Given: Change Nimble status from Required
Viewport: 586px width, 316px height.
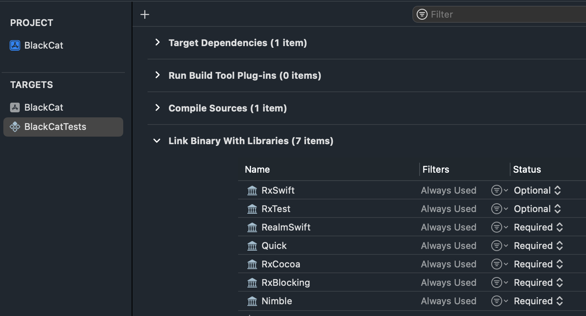Looking at the screenshot, I should tap(539, 301).
